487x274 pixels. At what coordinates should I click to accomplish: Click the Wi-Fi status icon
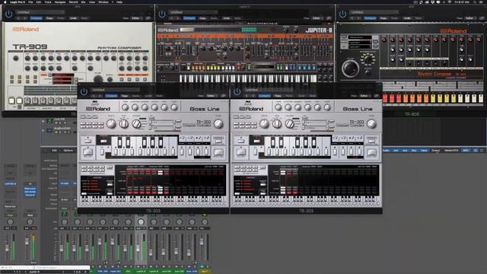pyautogui.click(x=450, y=2)
